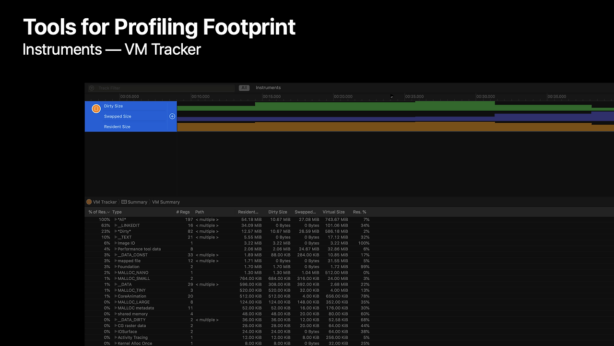Click the 54.18 MiB resident value for *All*
The image size is (614, 346).
point(251,219)
